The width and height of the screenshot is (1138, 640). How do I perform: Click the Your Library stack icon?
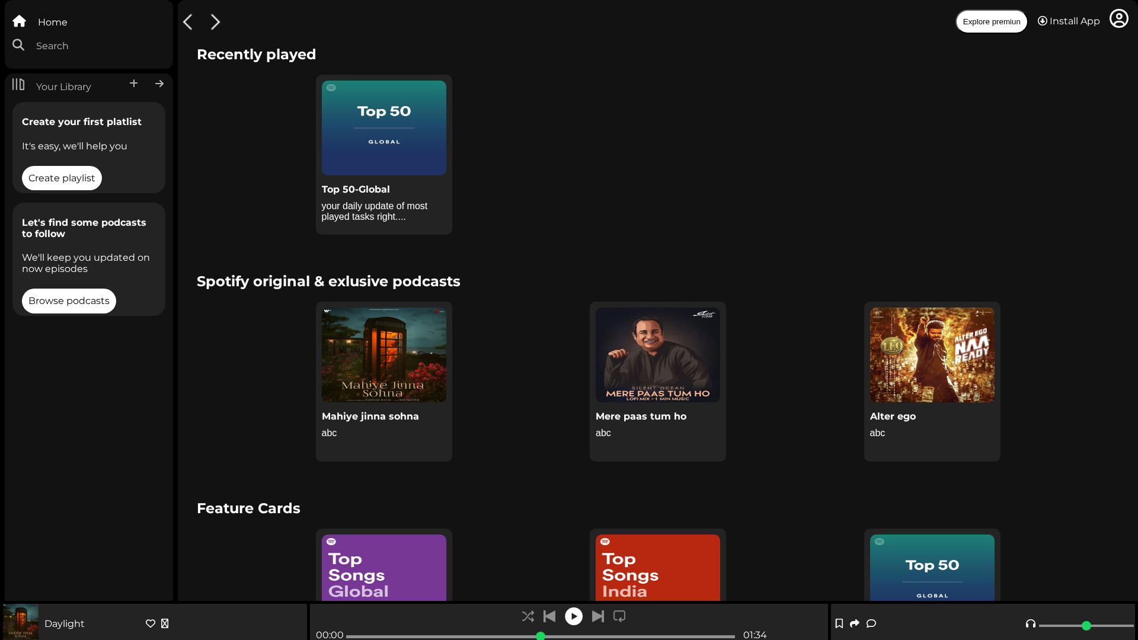click(18, 85)
